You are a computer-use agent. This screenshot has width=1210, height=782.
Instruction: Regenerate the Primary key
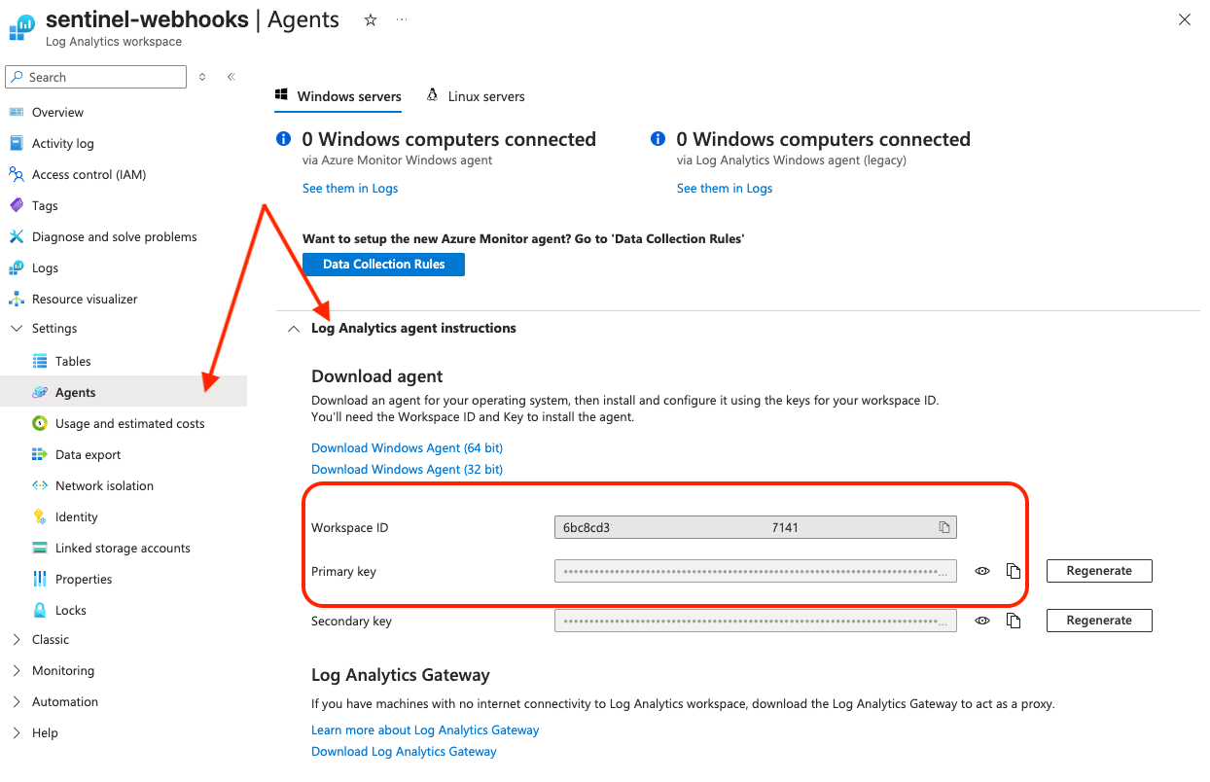[x=1099, y=571]
